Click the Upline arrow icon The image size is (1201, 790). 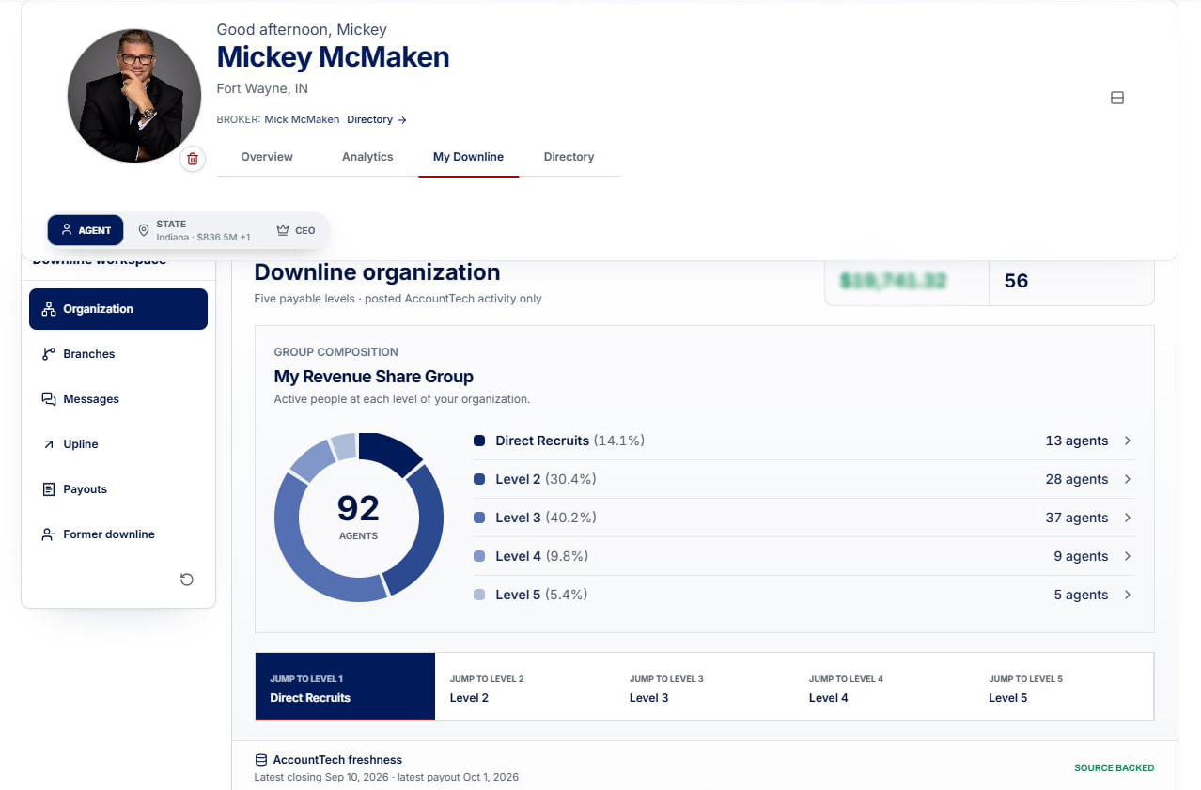pyautogui.click(x=49, y=444)
